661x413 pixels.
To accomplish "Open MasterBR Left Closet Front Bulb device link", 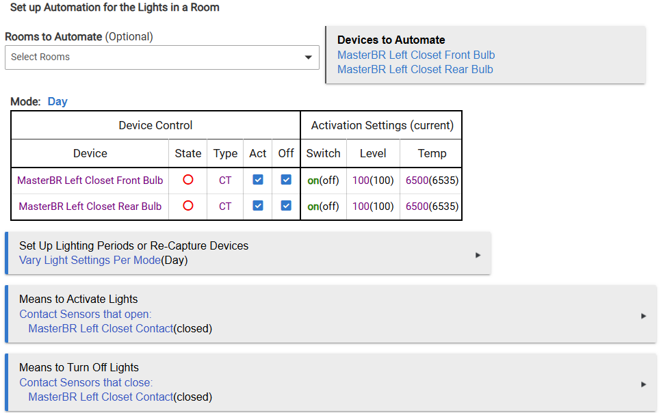I will tap(416, 55).
